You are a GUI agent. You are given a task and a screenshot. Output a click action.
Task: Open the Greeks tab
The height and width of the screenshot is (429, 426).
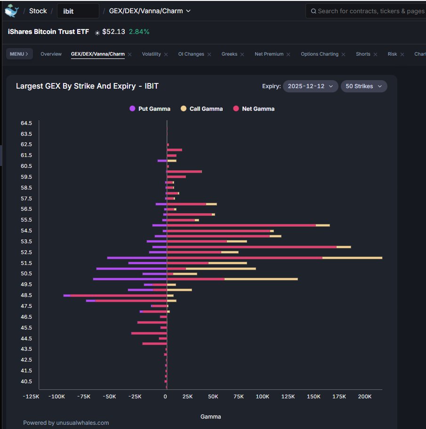click(x=229, y=54)
